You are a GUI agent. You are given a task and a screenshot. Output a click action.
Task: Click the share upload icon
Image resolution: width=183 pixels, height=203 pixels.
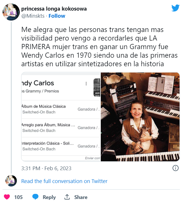click(x=67, y=197)
